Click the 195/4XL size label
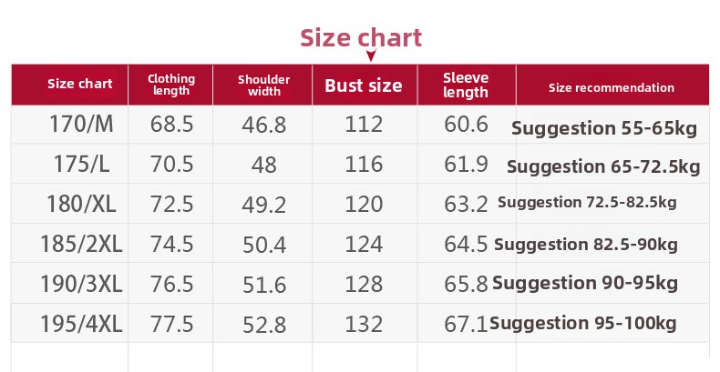Viewport: 720px width, 372px height. tap(81, 324)
